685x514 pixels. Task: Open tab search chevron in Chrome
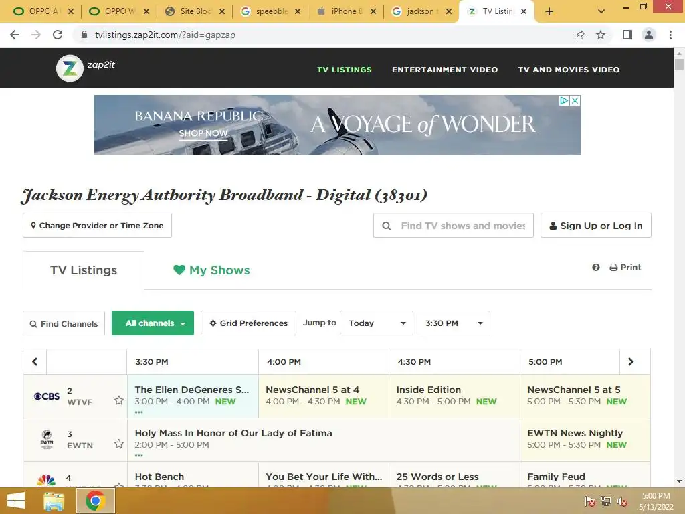point(601,11)
